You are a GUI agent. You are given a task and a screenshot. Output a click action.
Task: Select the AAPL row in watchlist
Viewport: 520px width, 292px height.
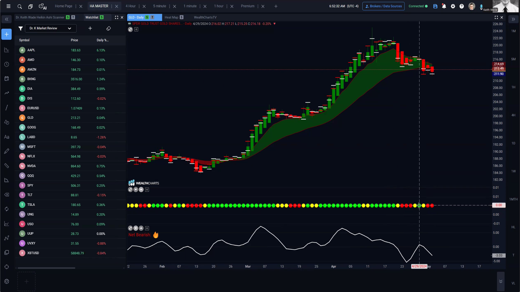pyautogui.click(x=70, y=50)
